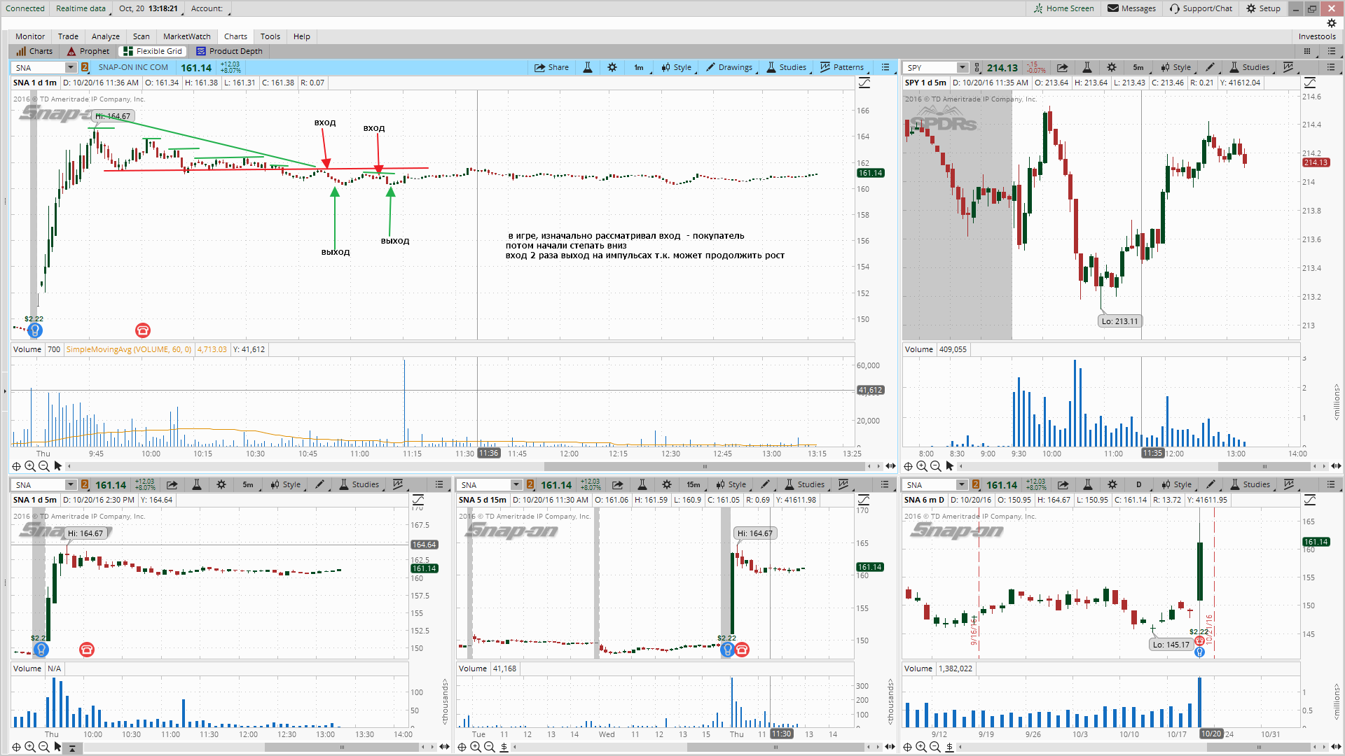Switch to the Prophet sub-tab

tap(88, 51)
